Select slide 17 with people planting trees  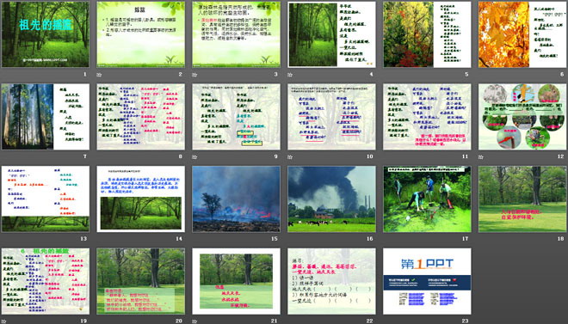click(427, 199)
